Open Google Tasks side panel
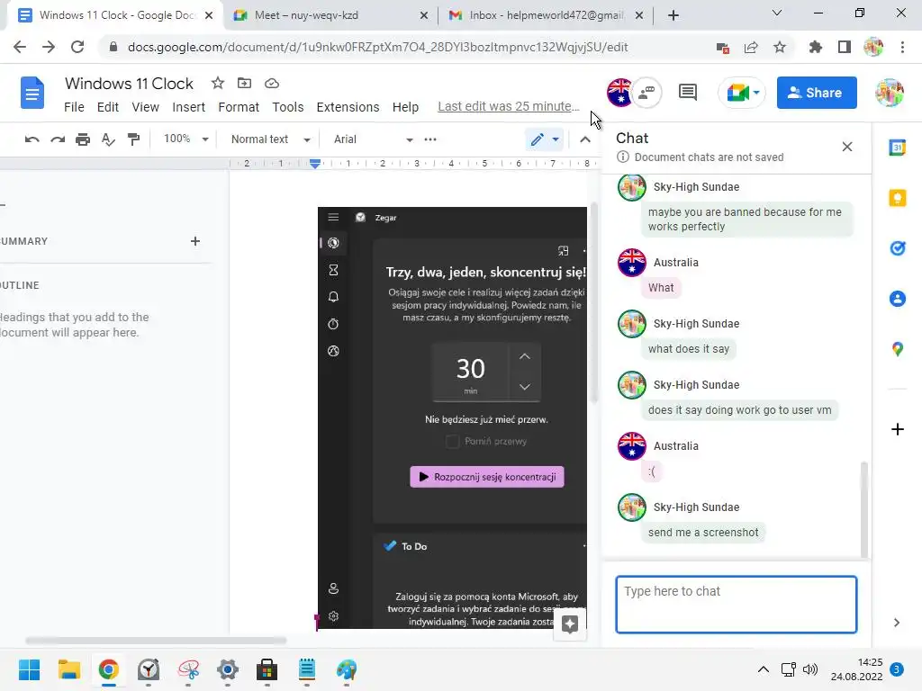 898,248
